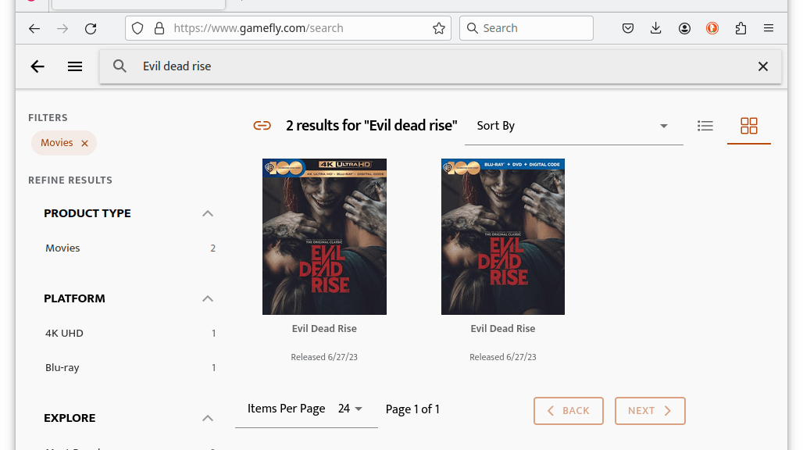Collapse the Product Type section
The height and width of the screenshot is (450, 803).
point(208,213)
